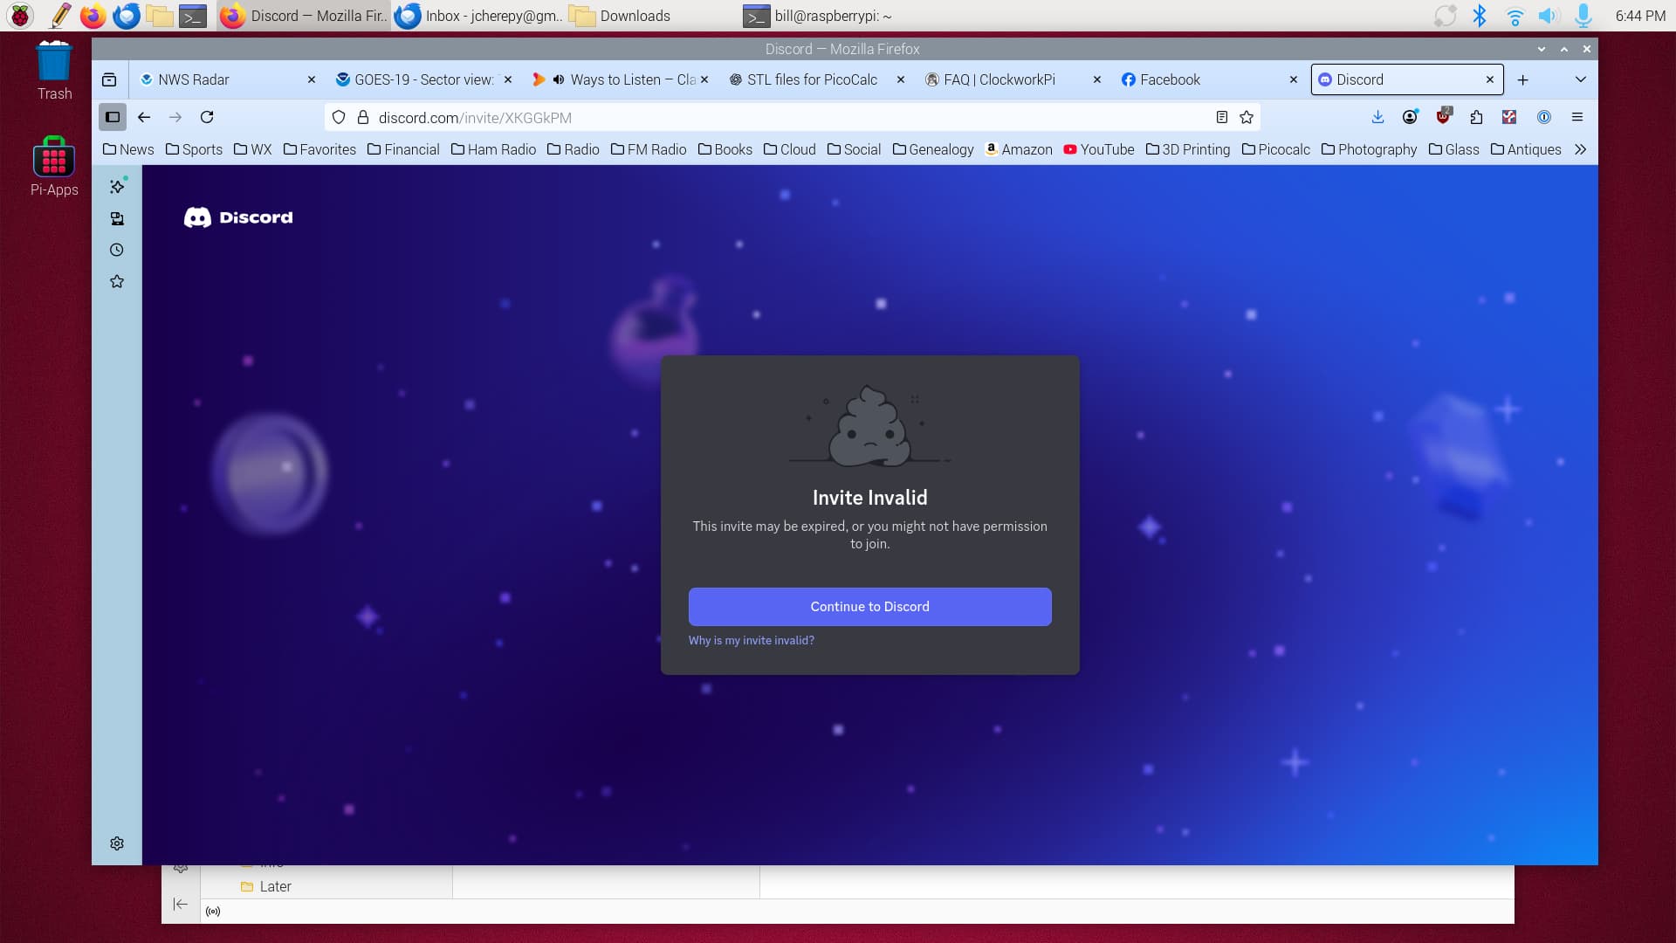The height and width of the screenshot is (943, 1676).
Task: Open Firefox hamburger application menu
Action: click(1577, 117)
